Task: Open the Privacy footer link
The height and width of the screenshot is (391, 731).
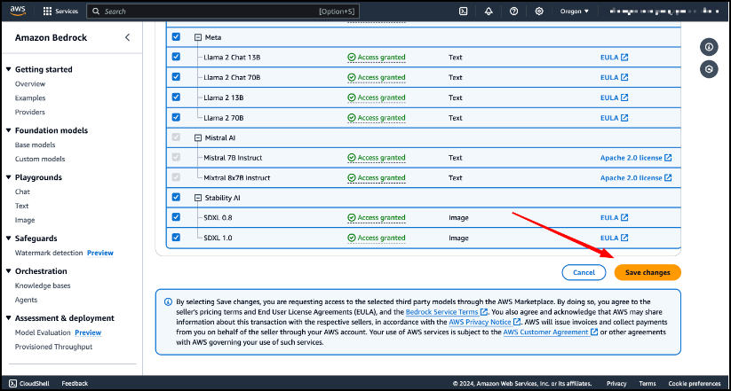Action: pos(616,384)
